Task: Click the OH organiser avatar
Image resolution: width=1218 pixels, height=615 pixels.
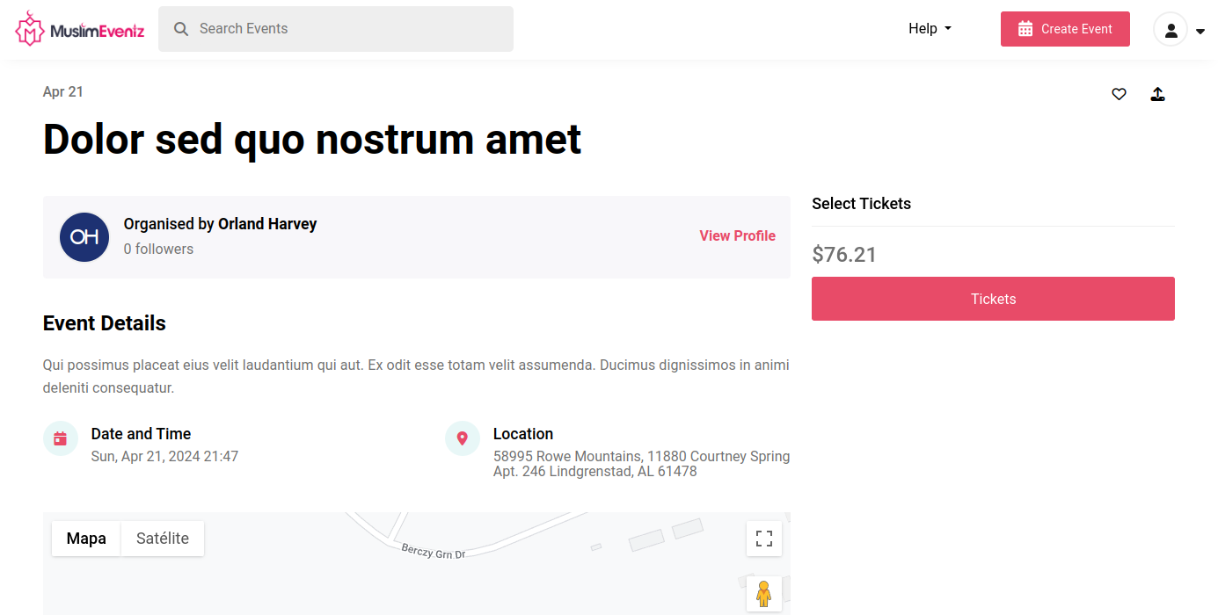Action: tap(84, 236)
